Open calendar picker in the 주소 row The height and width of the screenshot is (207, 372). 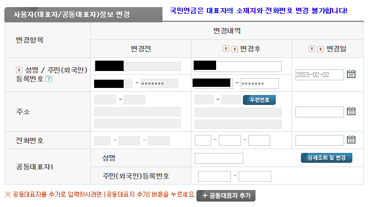(x=351, y=111)
